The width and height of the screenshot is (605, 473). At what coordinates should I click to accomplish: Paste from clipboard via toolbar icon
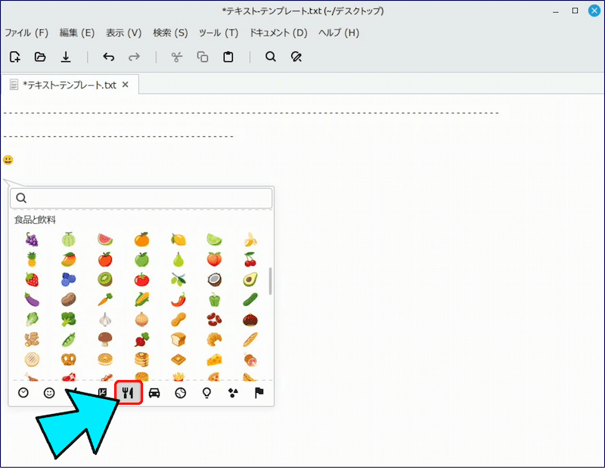tap(228, 57)
